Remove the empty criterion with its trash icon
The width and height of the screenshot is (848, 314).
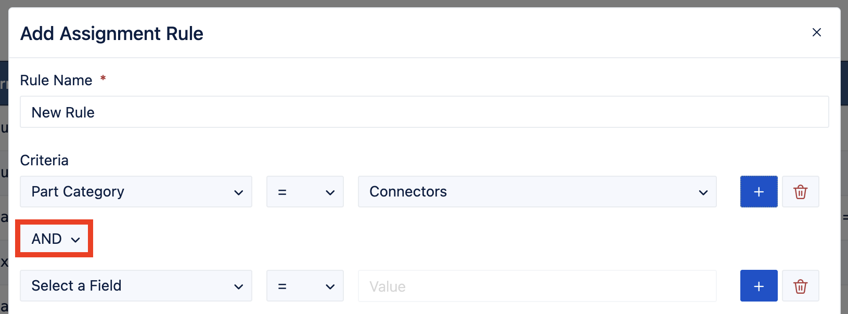800,285
